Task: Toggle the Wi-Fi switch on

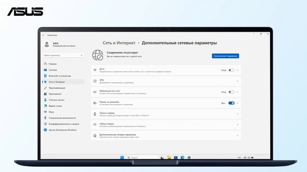Action: click(231, 70)
